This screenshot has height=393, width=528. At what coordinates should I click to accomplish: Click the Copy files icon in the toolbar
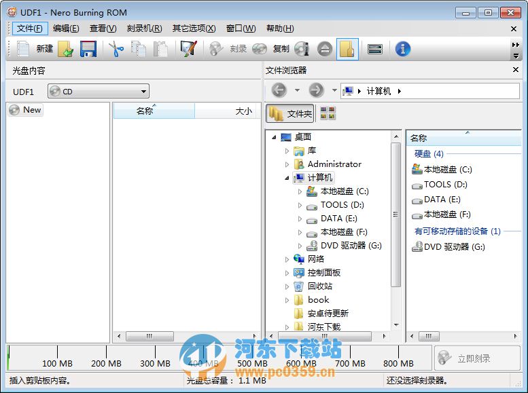139,49
